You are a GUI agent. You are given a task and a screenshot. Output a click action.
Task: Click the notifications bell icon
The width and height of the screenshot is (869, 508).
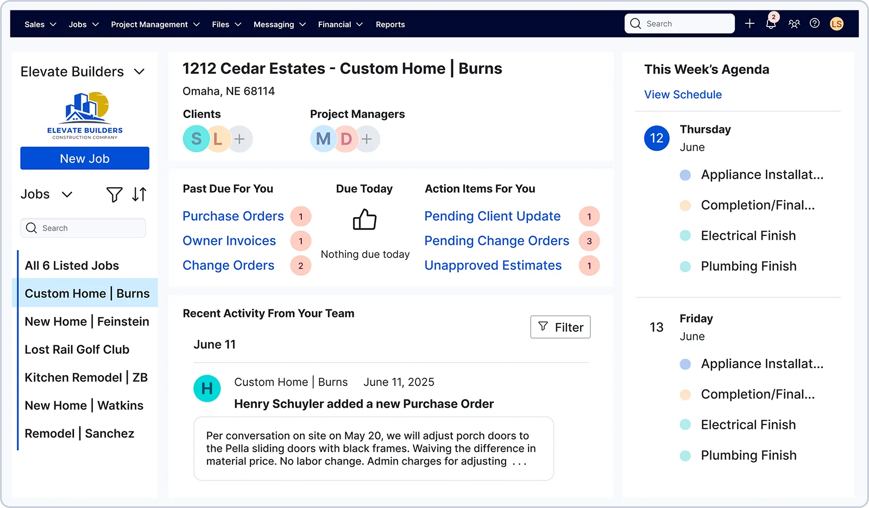click(x=771, y=24)
